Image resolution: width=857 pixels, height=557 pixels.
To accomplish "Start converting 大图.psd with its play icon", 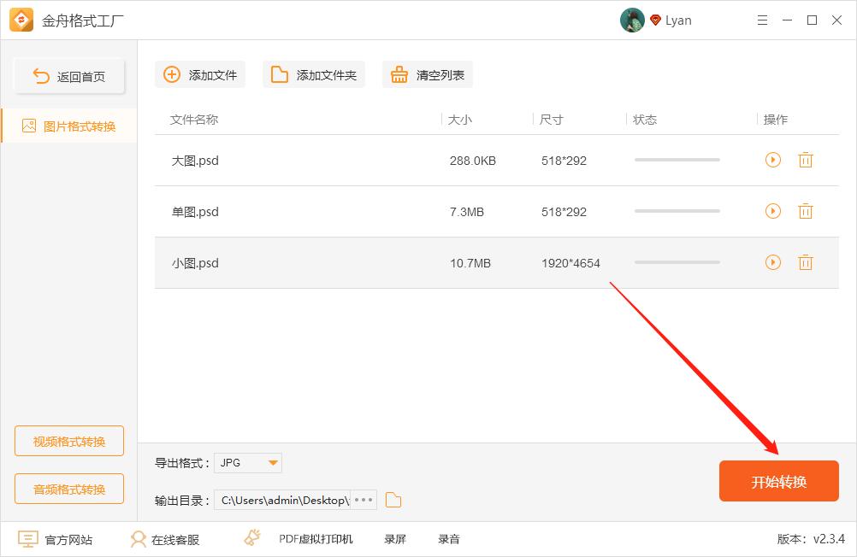I will (772, 160).
